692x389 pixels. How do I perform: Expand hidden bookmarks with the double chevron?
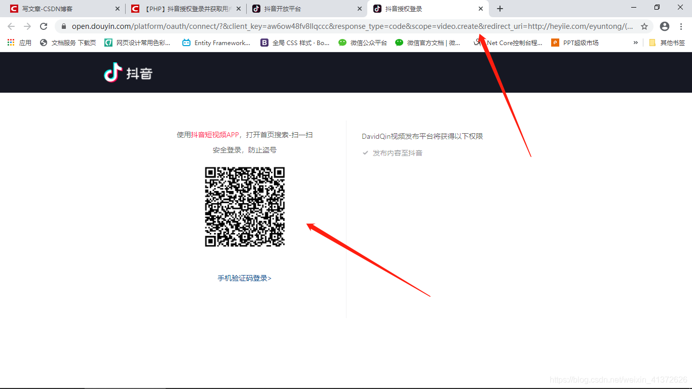[635, 43]
